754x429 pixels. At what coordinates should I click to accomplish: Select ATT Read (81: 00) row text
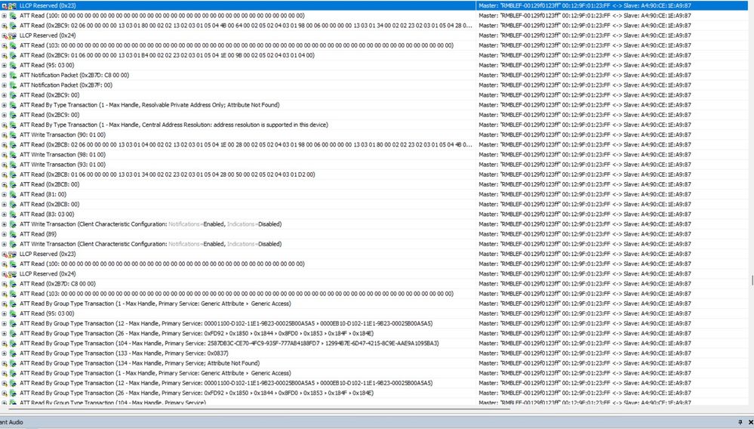pyautogui.click(x=43, y=194)
